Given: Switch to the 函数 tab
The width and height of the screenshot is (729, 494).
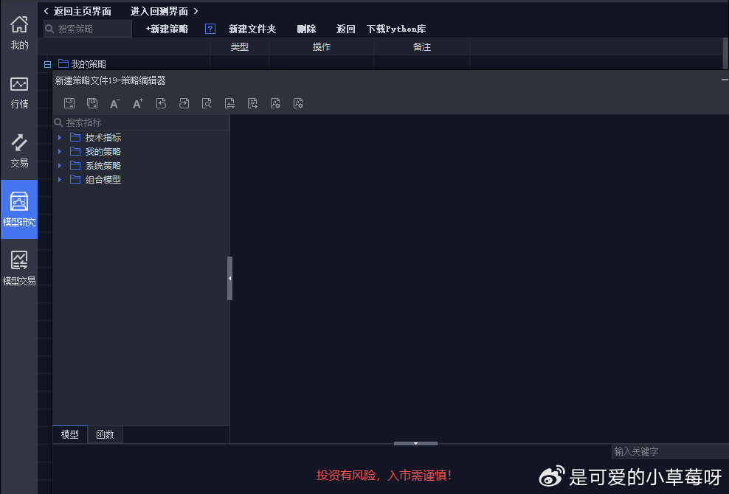Looking at the screenshot, I should coord(106,435).
